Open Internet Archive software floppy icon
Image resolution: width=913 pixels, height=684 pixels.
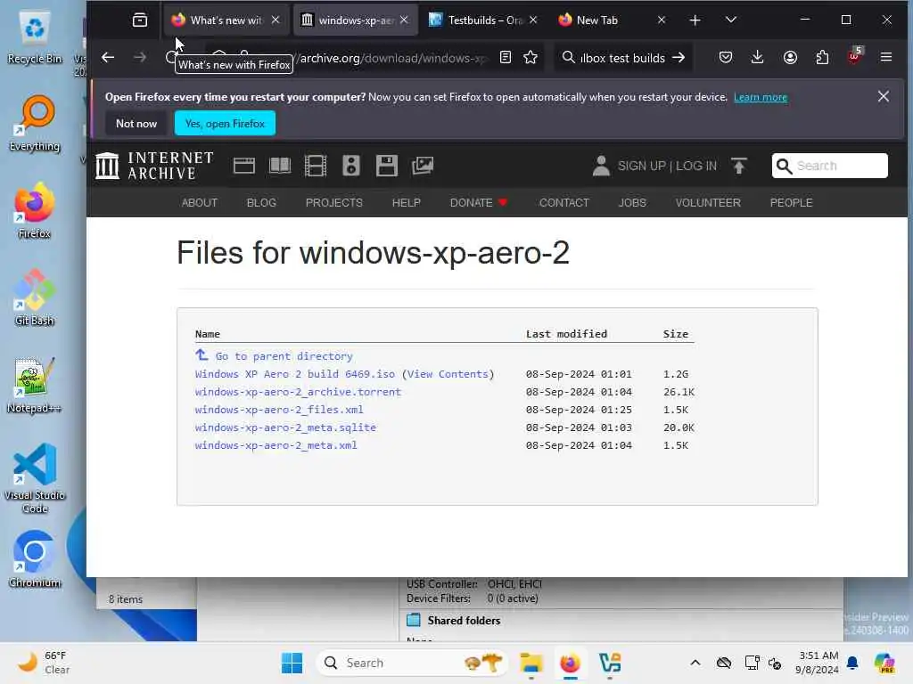[387, 166]
